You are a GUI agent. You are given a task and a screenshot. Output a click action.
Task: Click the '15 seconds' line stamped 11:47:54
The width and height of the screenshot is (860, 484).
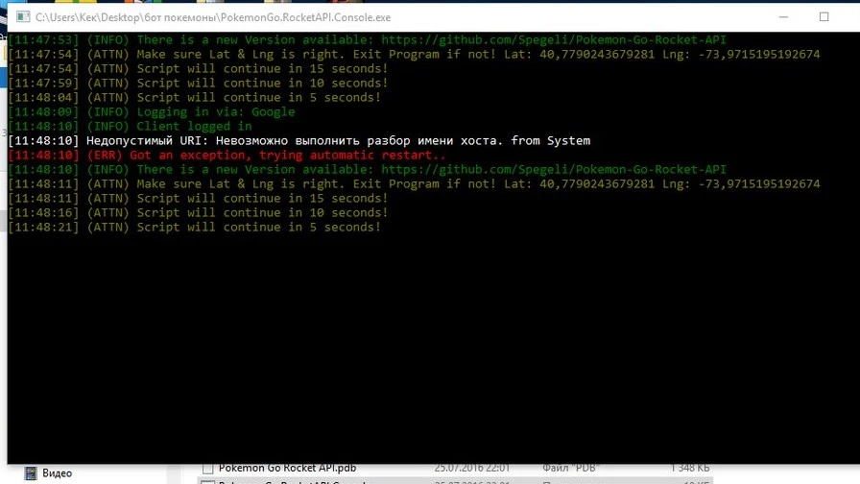coord(198,68)
